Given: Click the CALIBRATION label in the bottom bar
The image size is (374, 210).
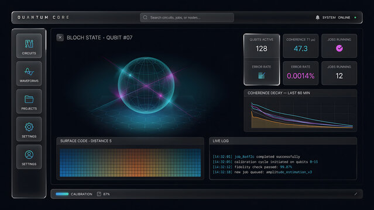Looking at the screenshot, I should click(81, 194).
